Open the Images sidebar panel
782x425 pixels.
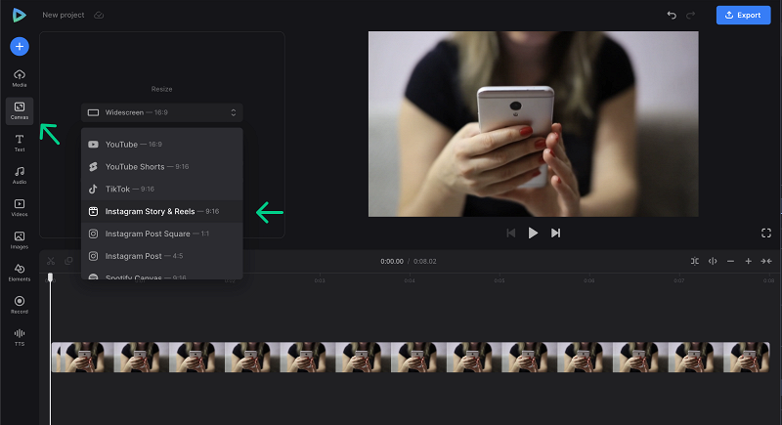pos(20,240)
